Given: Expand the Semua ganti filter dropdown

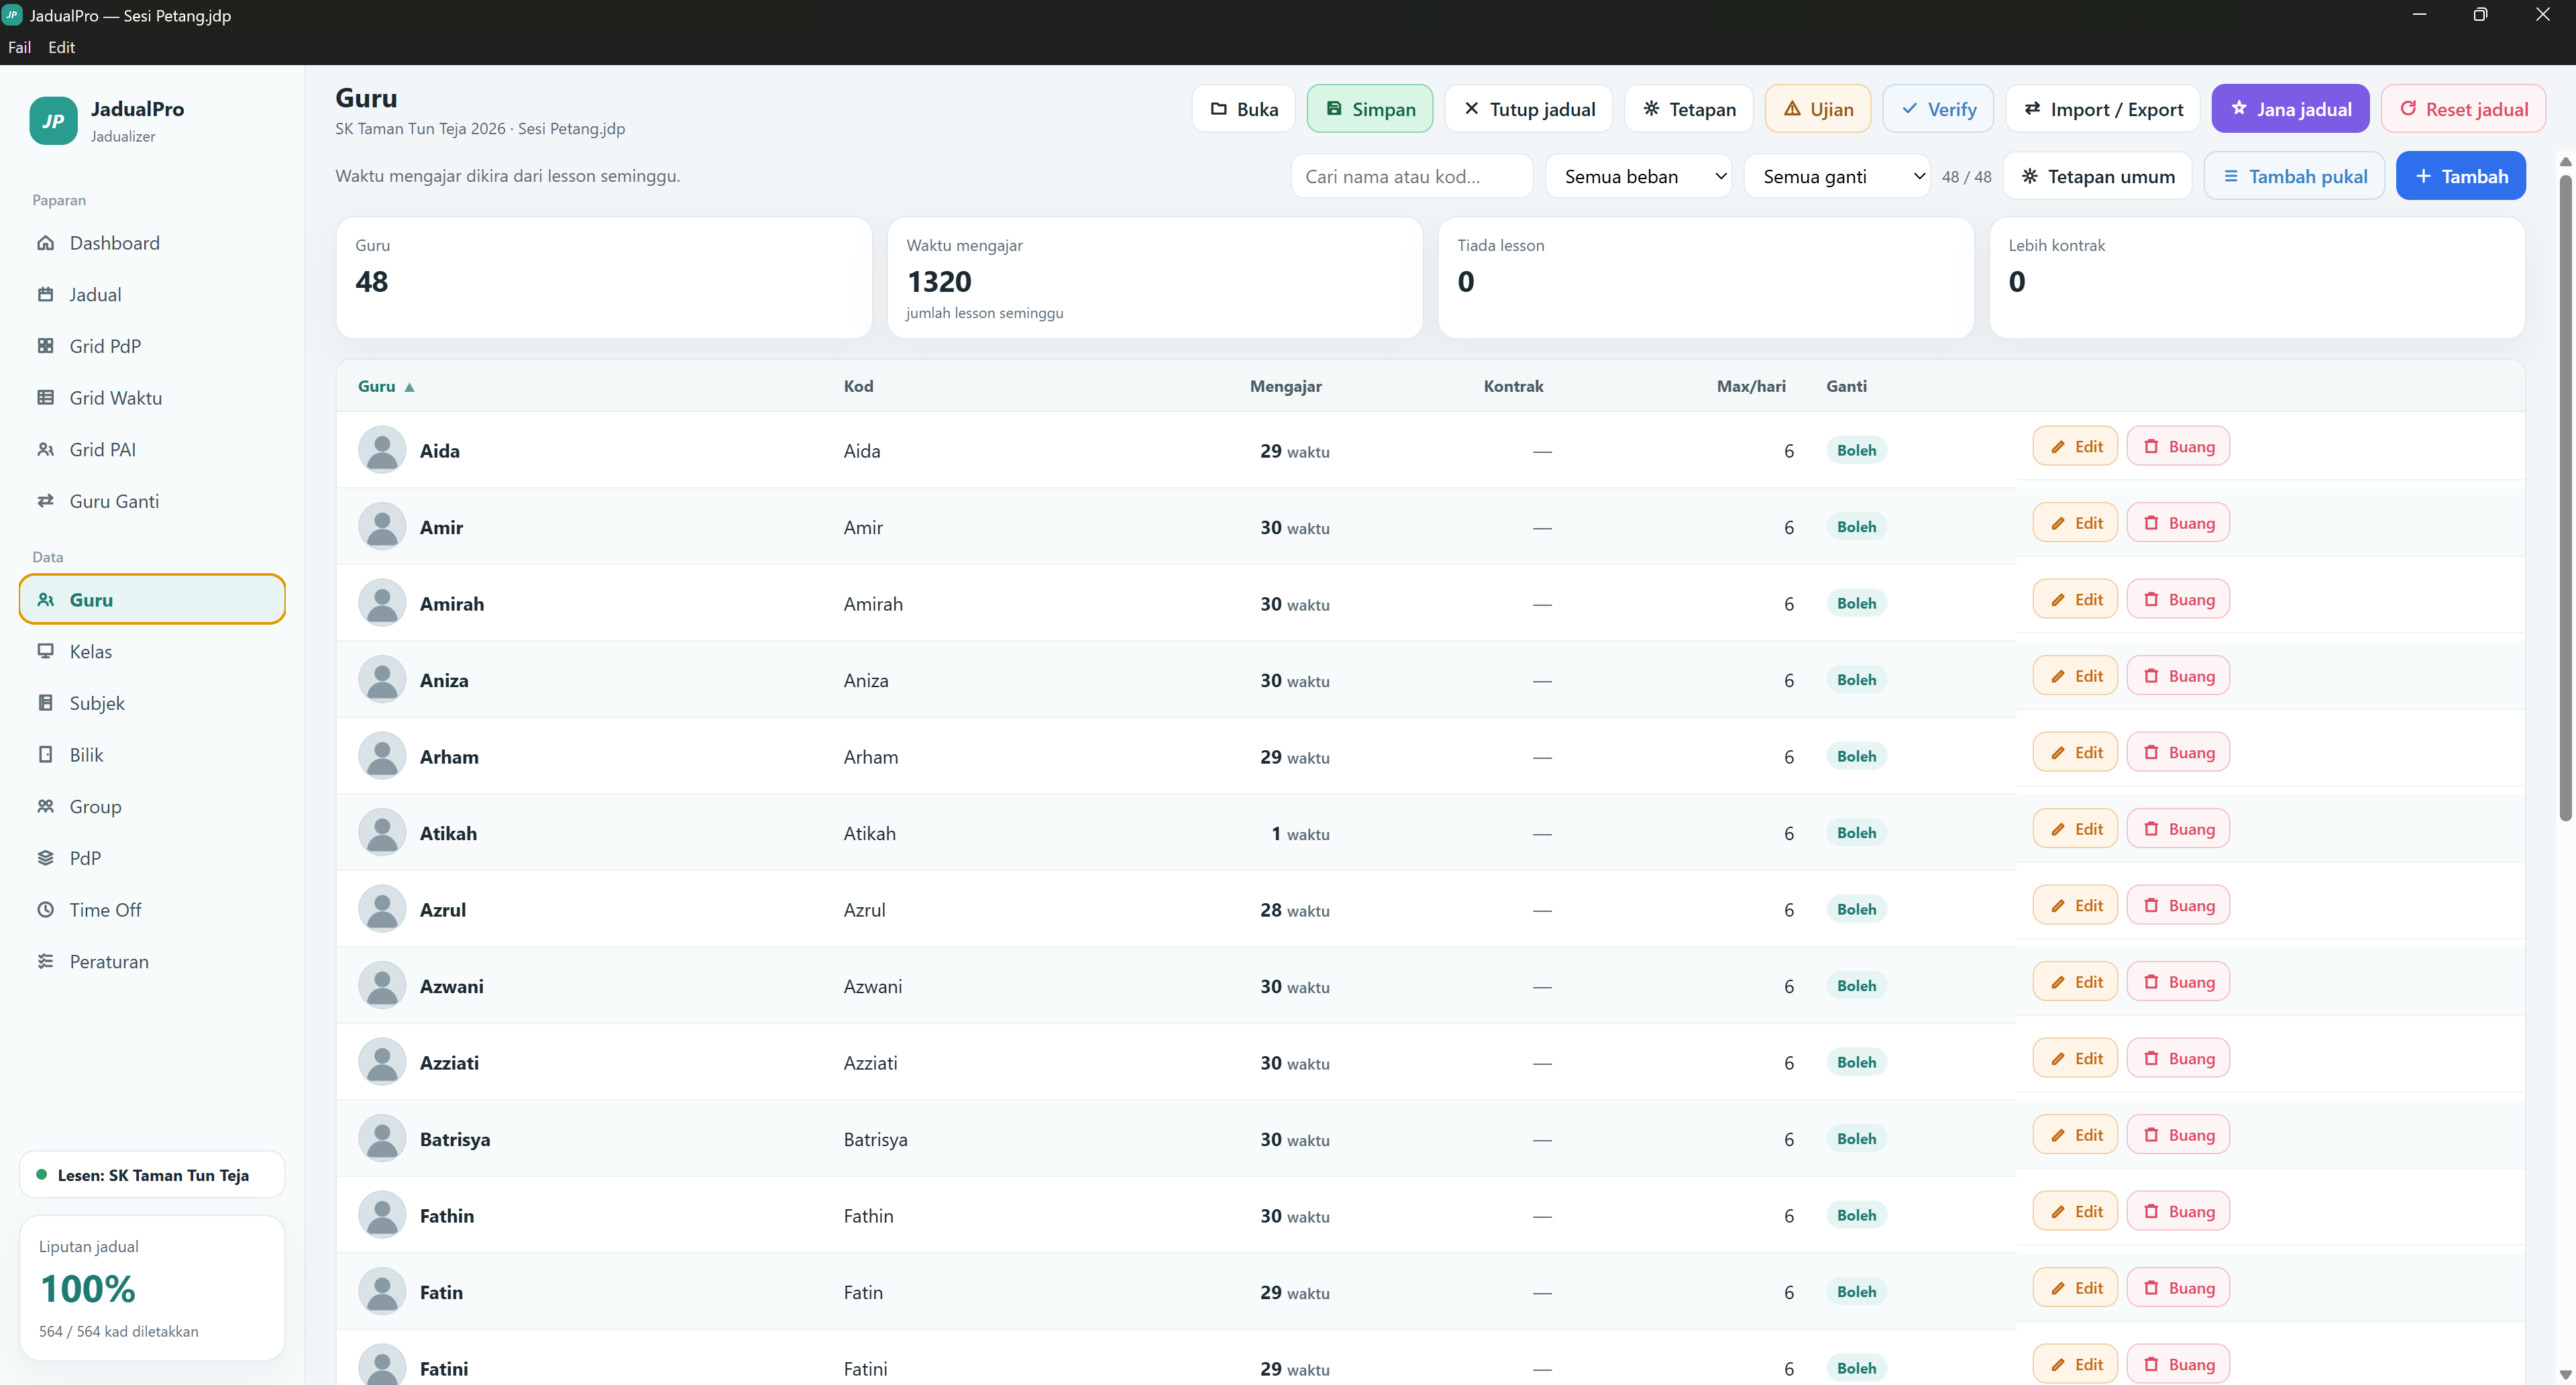Looking at the screenshot, I should click(x=1837, y=176).
